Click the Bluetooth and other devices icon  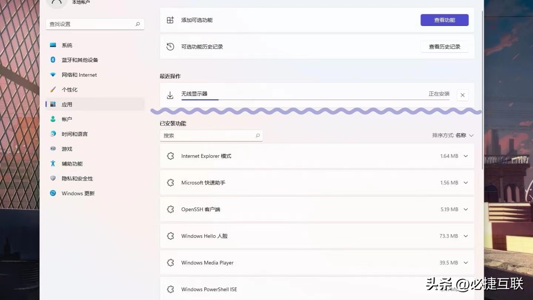click(x=53, y=60)
